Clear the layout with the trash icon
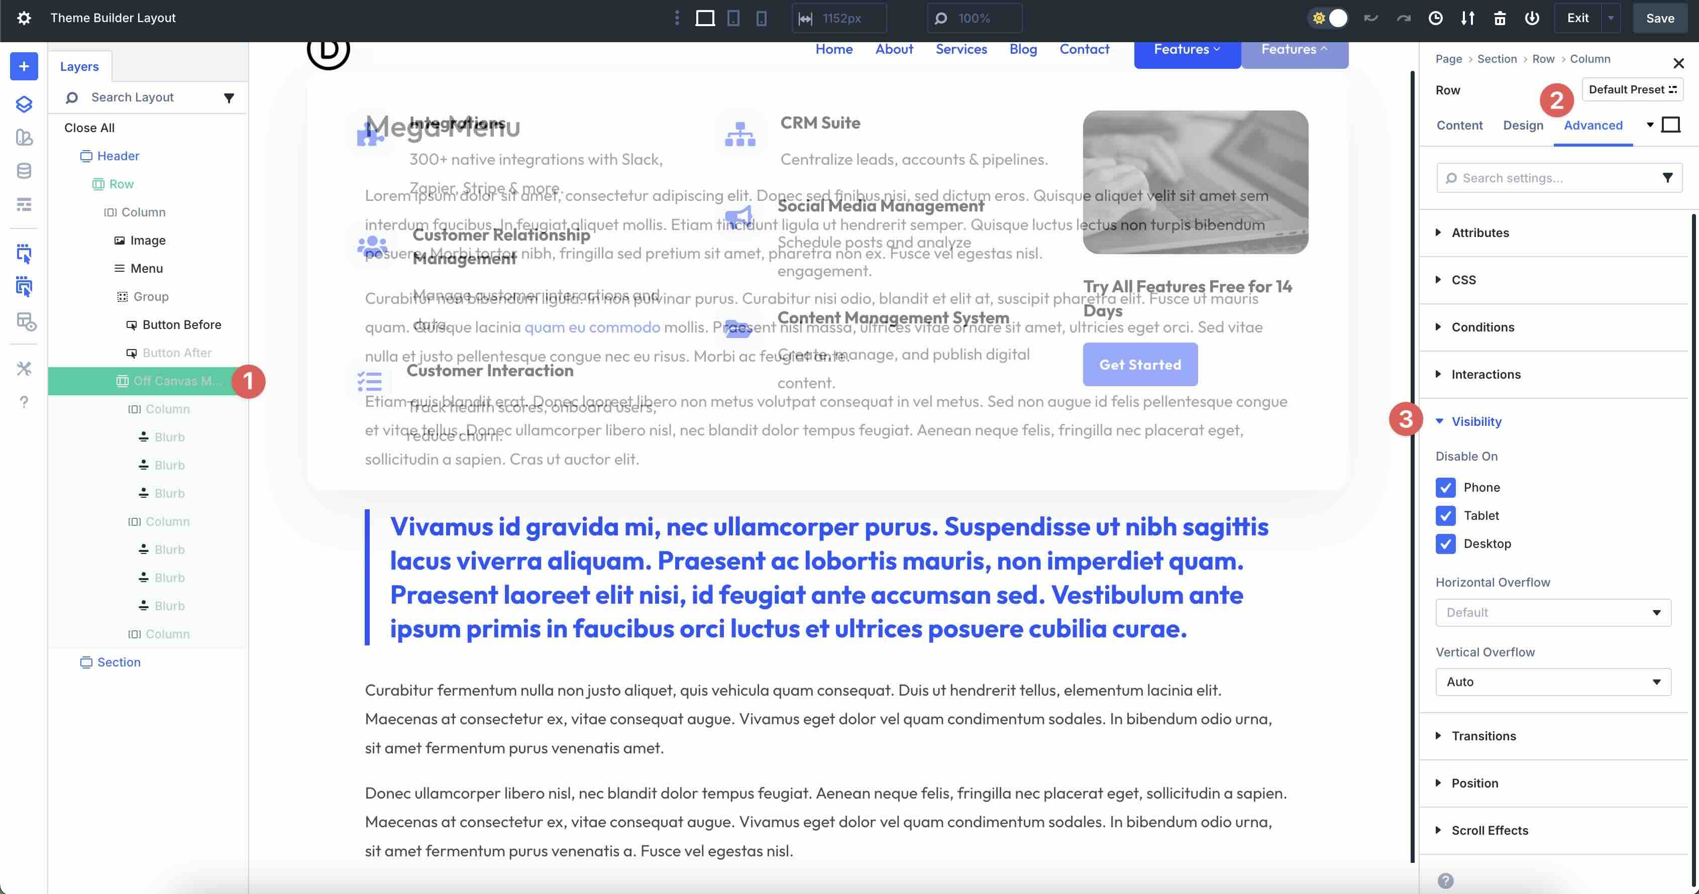This screenshot has height=894, width=1699. click(x=1500, y=18)
